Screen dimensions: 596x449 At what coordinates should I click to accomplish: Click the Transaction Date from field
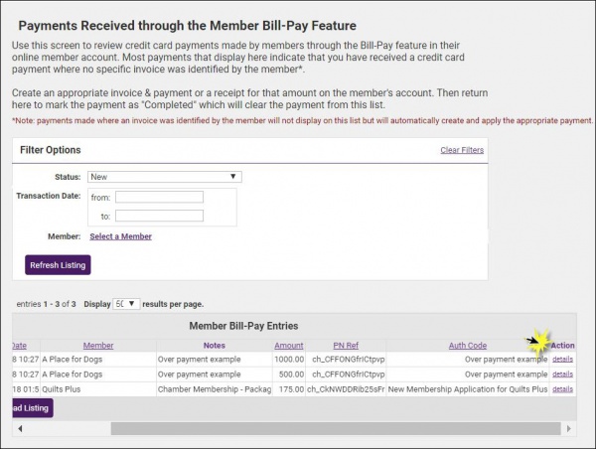tap(159, 197)
